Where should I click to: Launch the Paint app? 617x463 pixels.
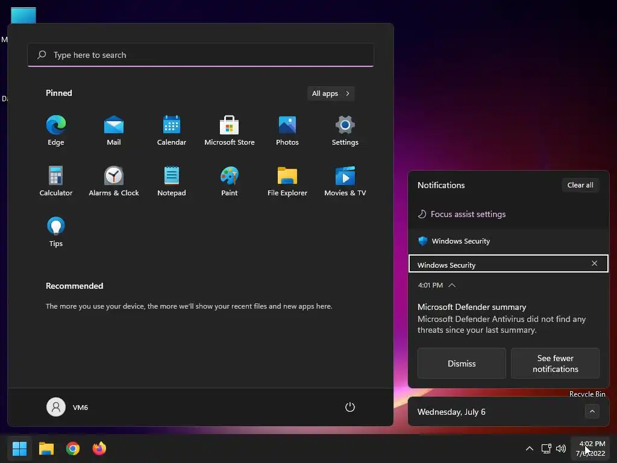tap(230, 181)
